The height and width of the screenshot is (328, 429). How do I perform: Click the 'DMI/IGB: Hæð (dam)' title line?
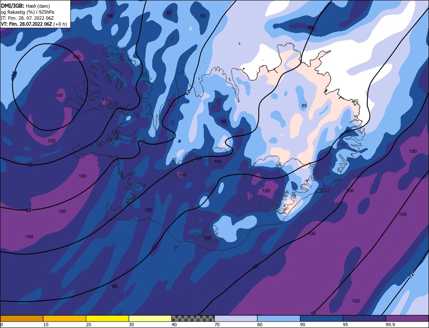pyautogui.click(x=25, y=6)
